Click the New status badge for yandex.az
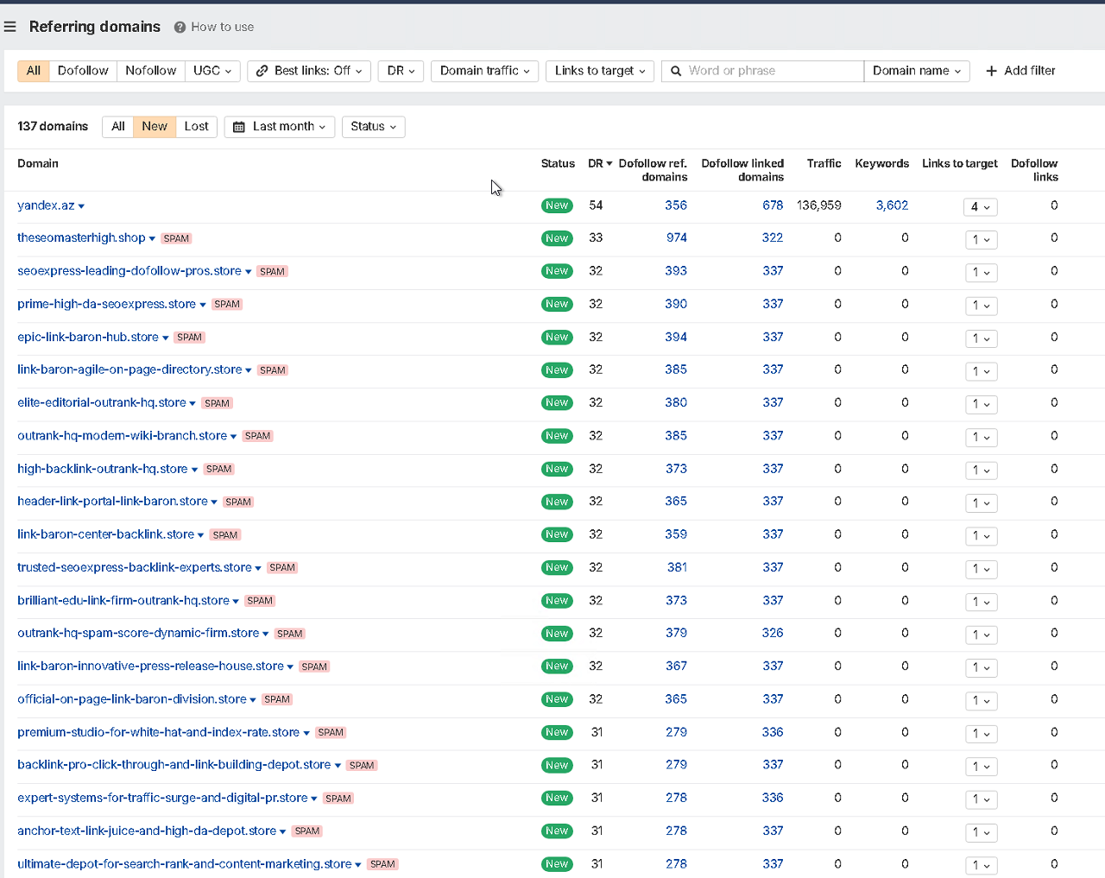Screen dimensions: 1105x878 point(557,205)
